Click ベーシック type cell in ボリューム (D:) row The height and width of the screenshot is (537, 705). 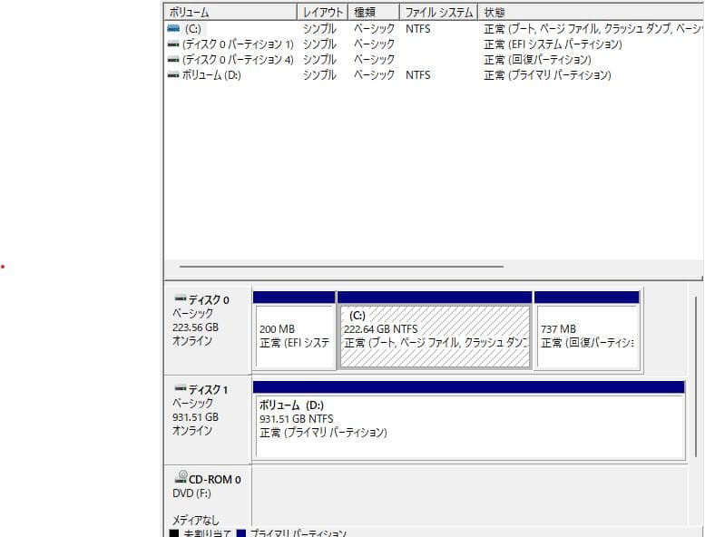point(374,74)
